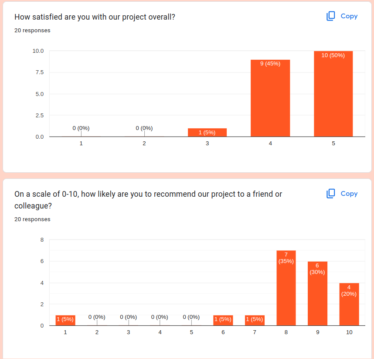
Task: Click the 6 (30%) bar for score 9
Action: click(317, 293)
